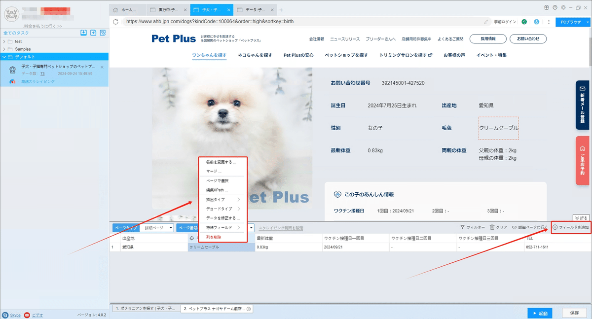
Task: Click the robot icon of the pet shop task
Action: 13,70
